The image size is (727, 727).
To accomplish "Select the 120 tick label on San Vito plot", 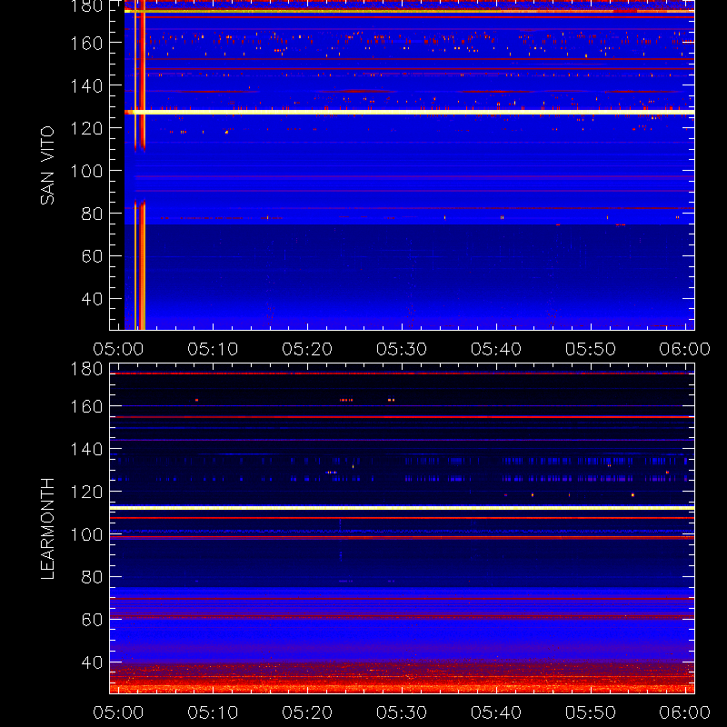I will pyautogui.click(x=86, y=128).
